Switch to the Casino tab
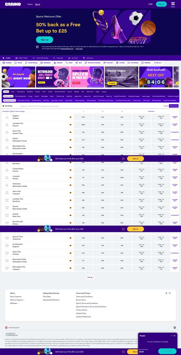Viewport: 181px width, 355px height. 30,4
